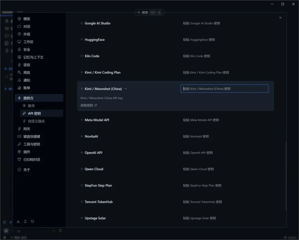Click the 粘贴 Meta Model API 密钥 field
The width and height of the screenshot is (299, 240).
point(225,120)
